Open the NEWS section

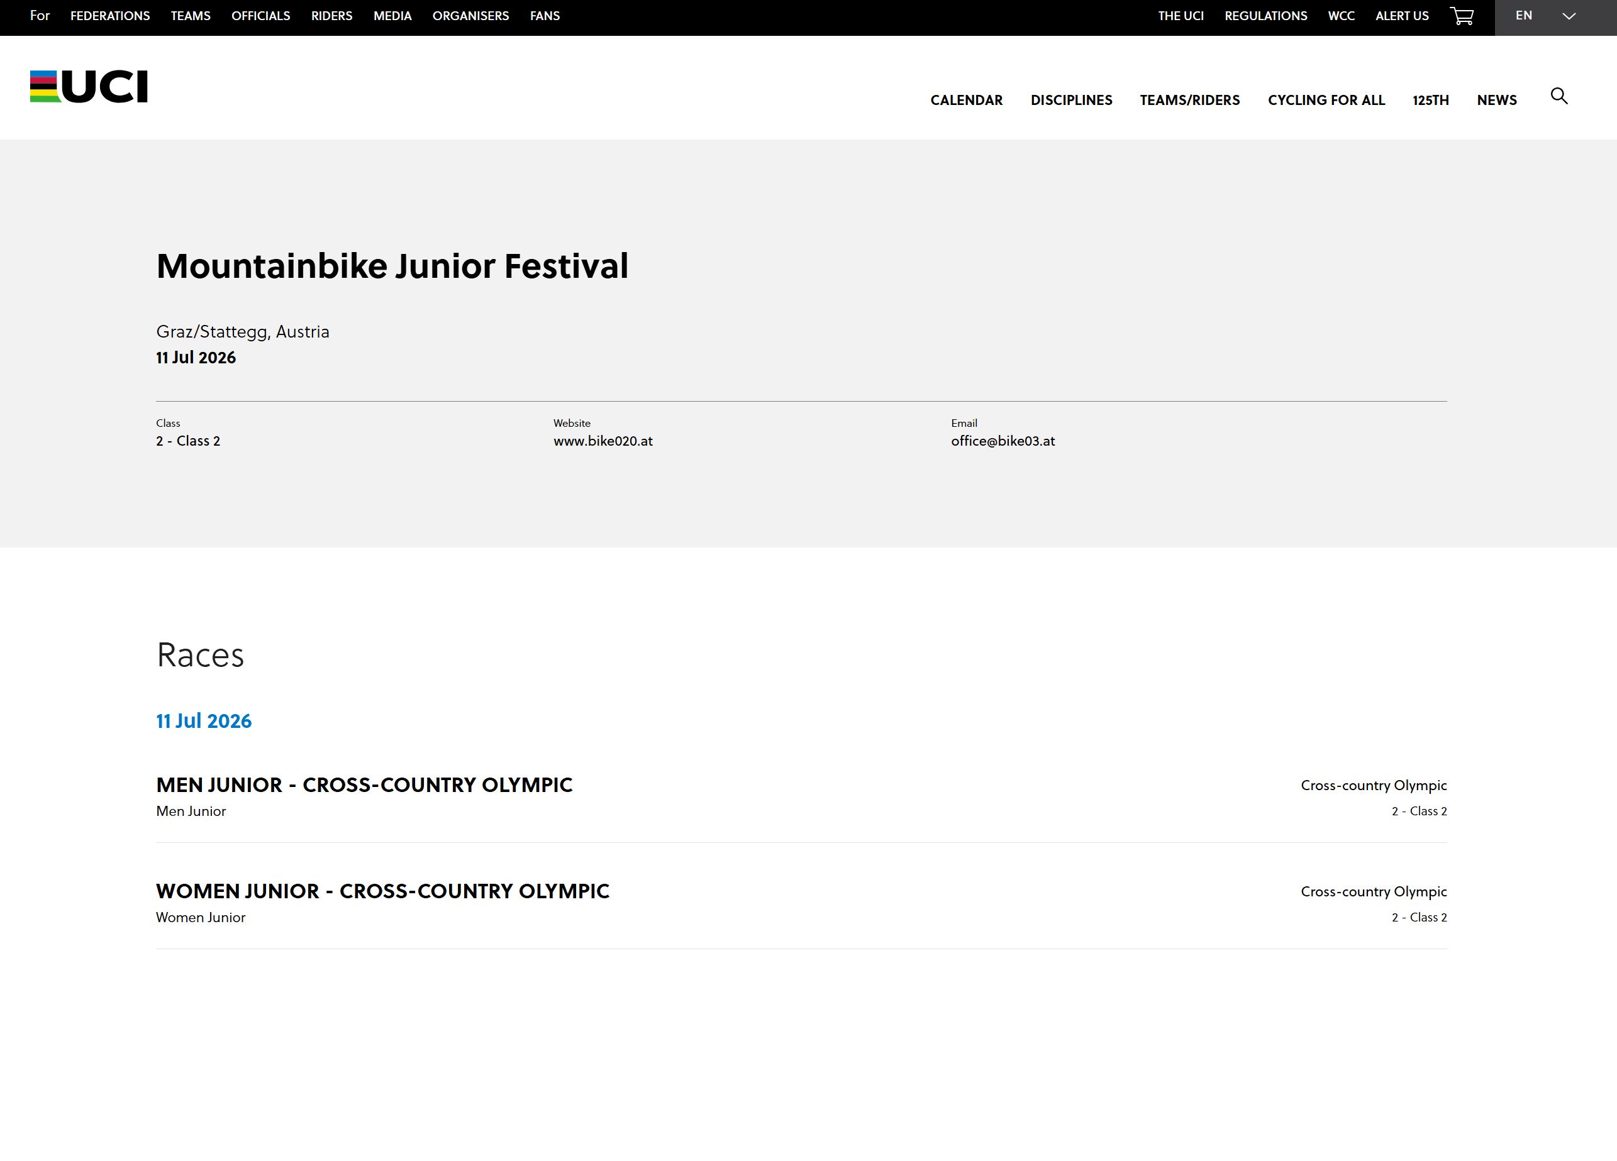tap(1496, 100)
